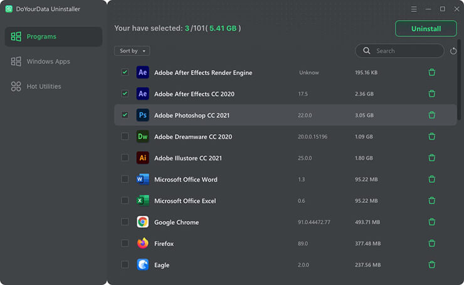
Task: Click the trash icon for Adobe Illustore CC 2021
Action: [431, 158]
